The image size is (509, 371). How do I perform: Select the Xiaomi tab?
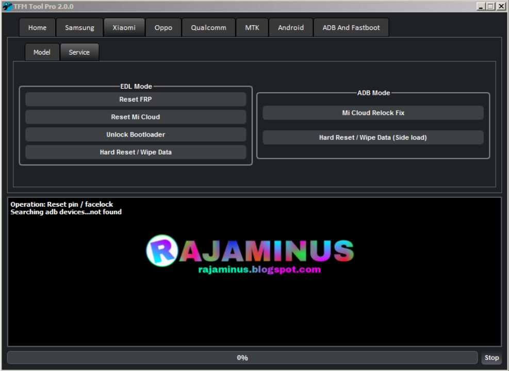tap(124, 27)
